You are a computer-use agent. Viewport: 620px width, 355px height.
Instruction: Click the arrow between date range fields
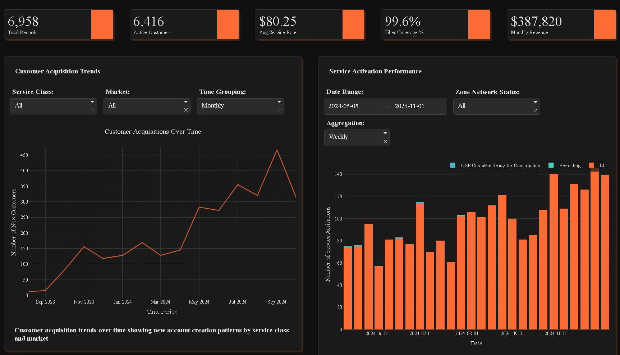pyautogui.click(x=385, y=106)
